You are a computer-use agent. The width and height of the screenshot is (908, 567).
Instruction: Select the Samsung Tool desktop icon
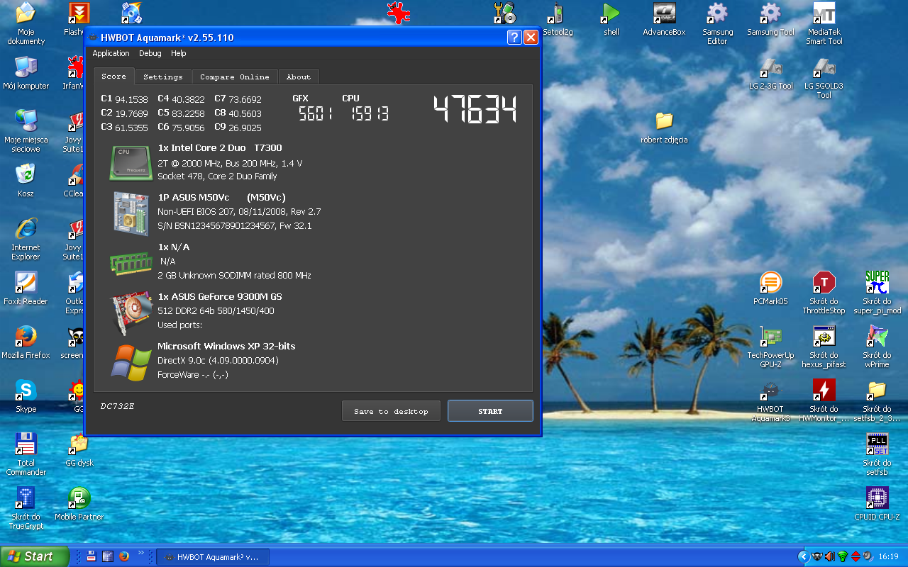(770, 18)
